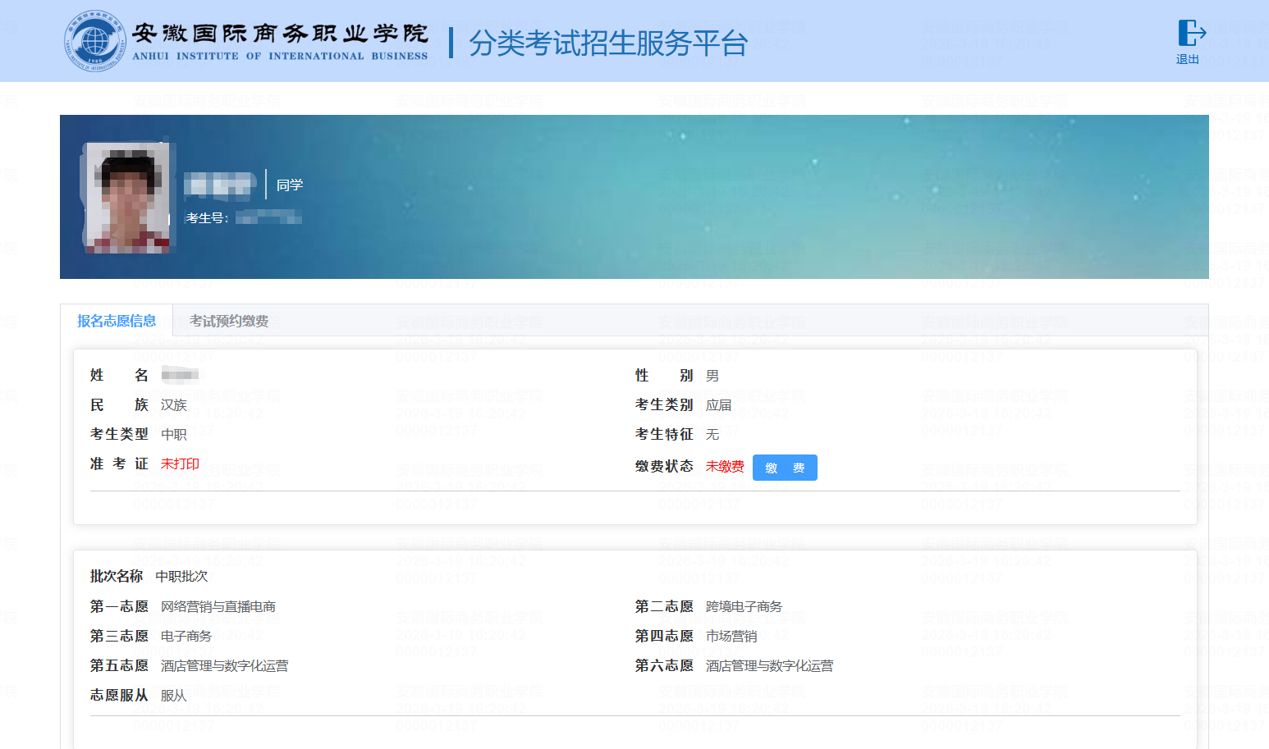1269x749 pixels.
Task: Click the student ID photo thumbnail
Action: coord(128,198)
